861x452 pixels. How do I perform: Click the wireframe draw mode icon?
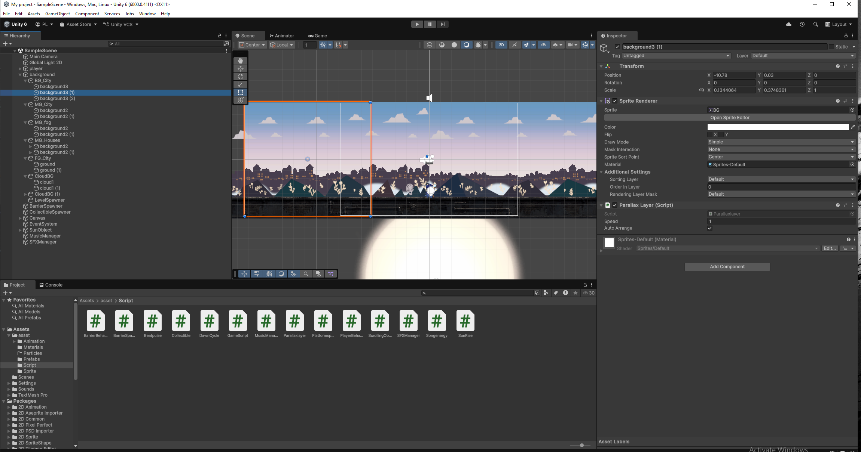click(430, 45)
